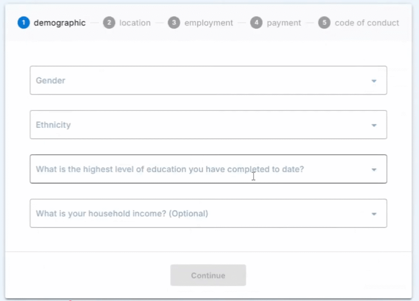Image resolution: width=419 pixels, height=301 pixels.
Task: Click the Gender field's arrow icon
Action: coord(374,81)
